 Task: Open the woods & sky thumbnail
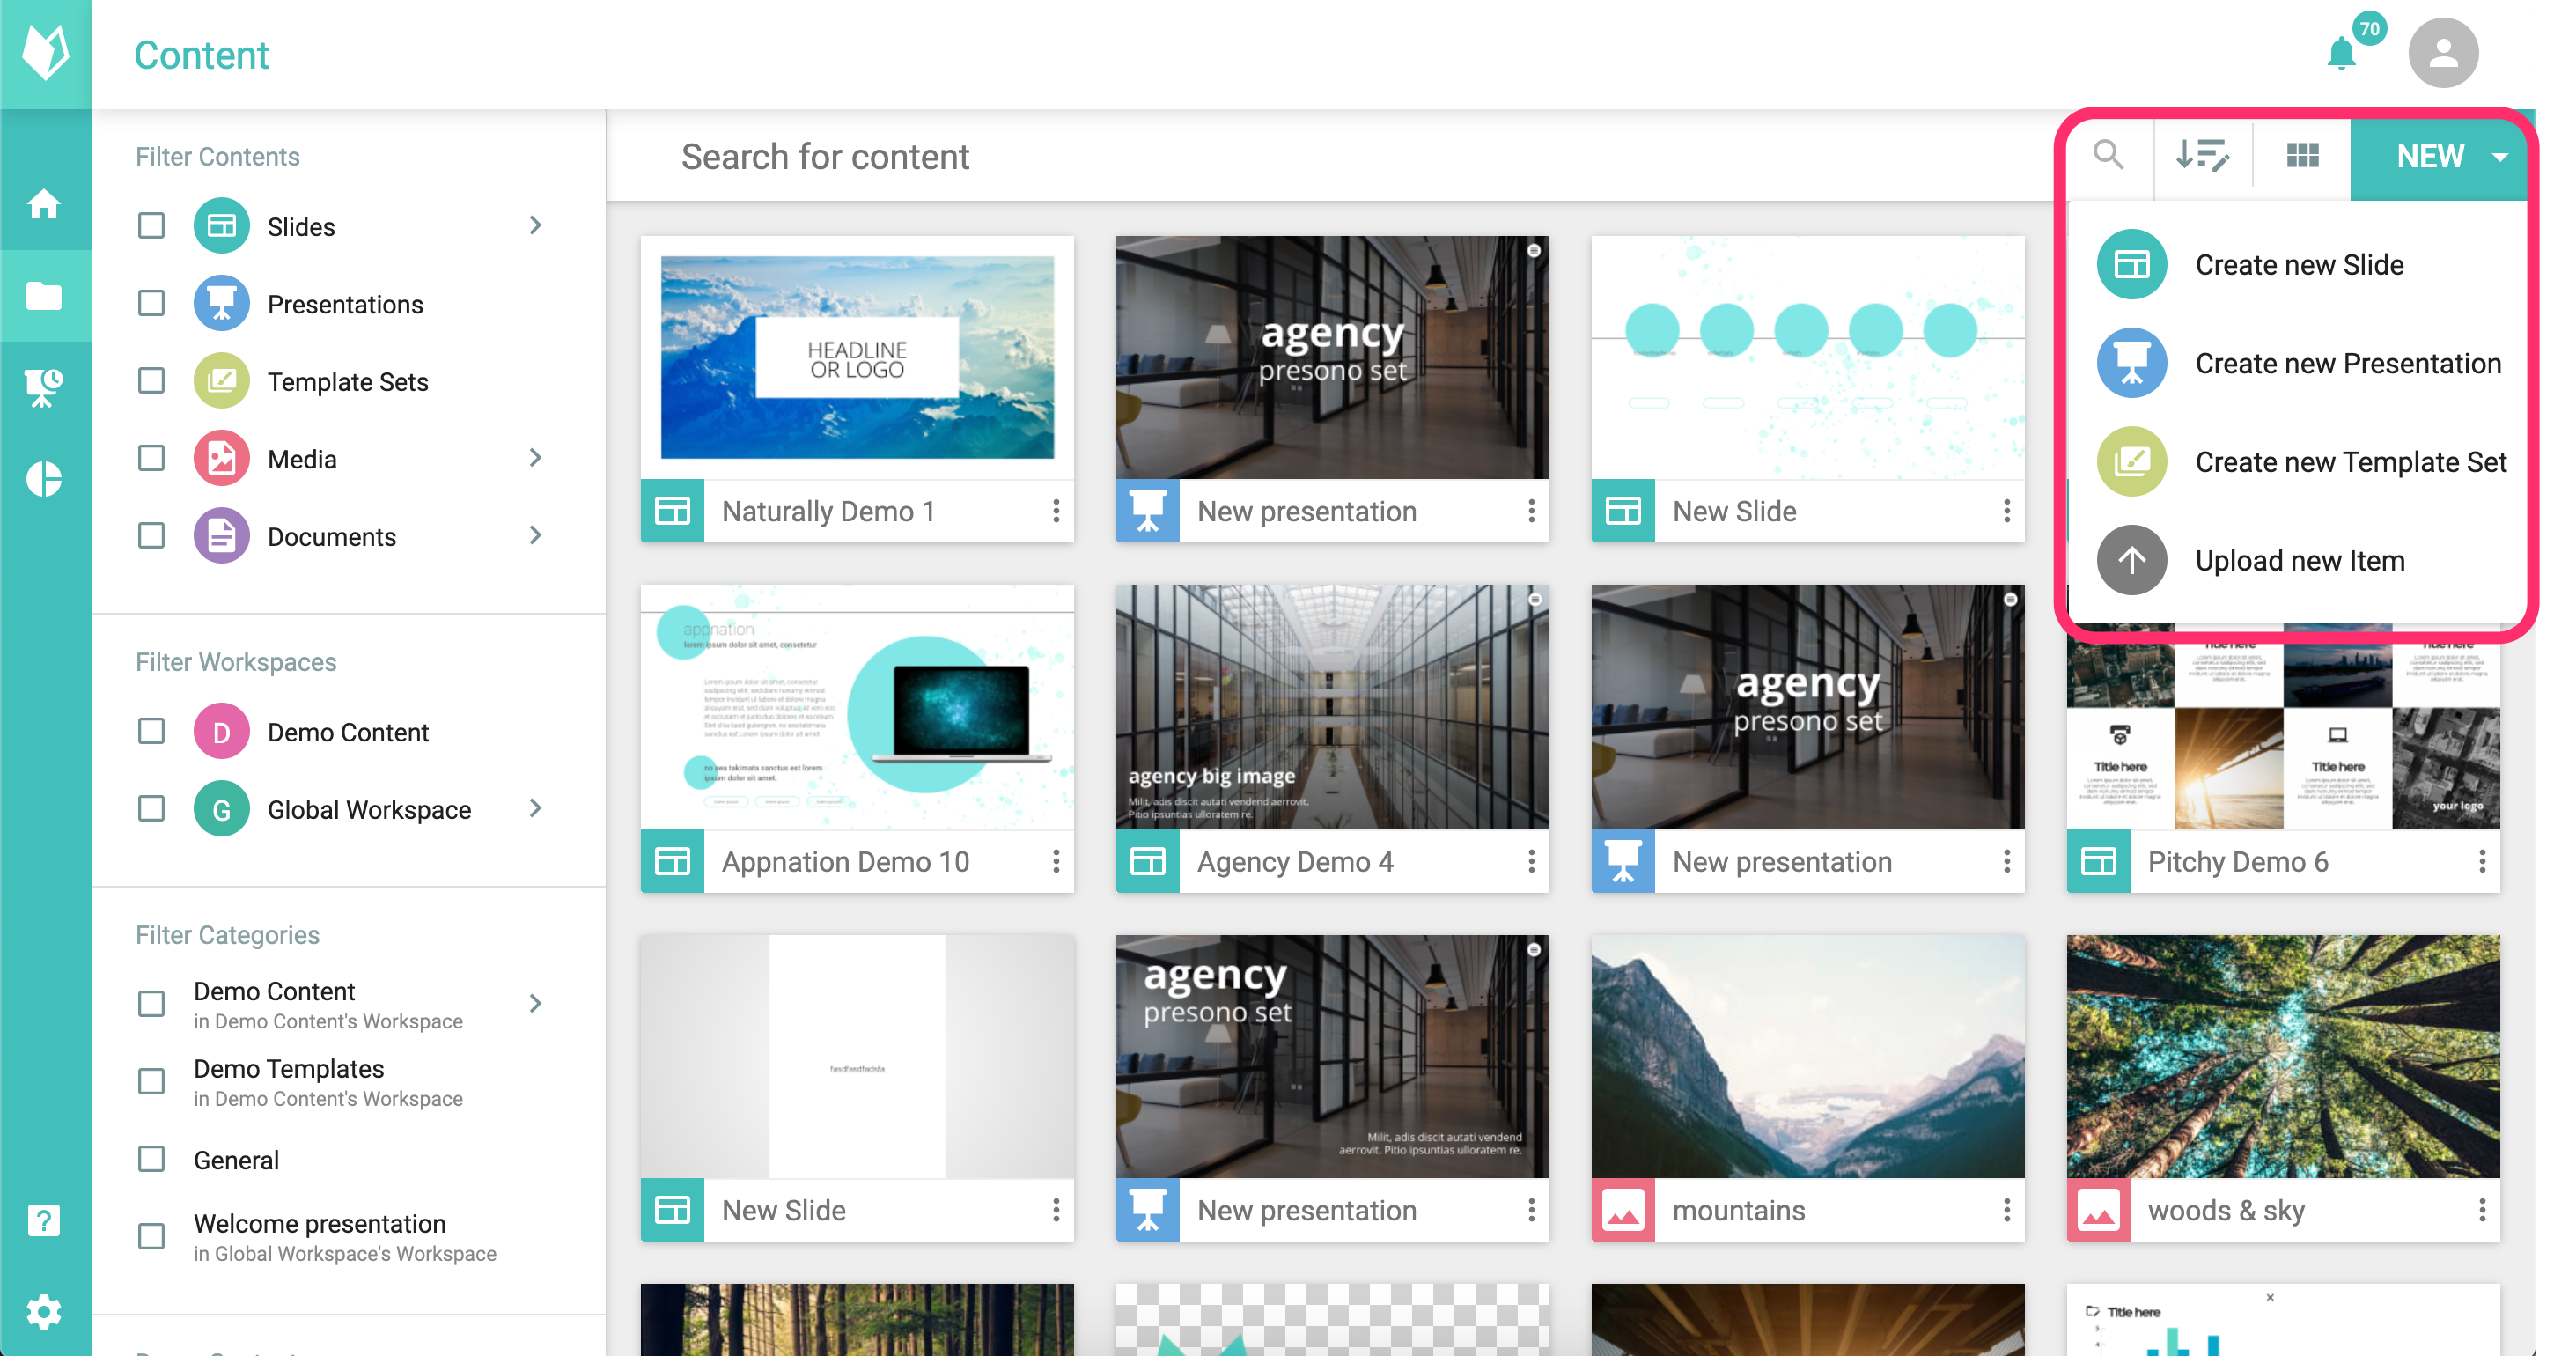2283,1056
